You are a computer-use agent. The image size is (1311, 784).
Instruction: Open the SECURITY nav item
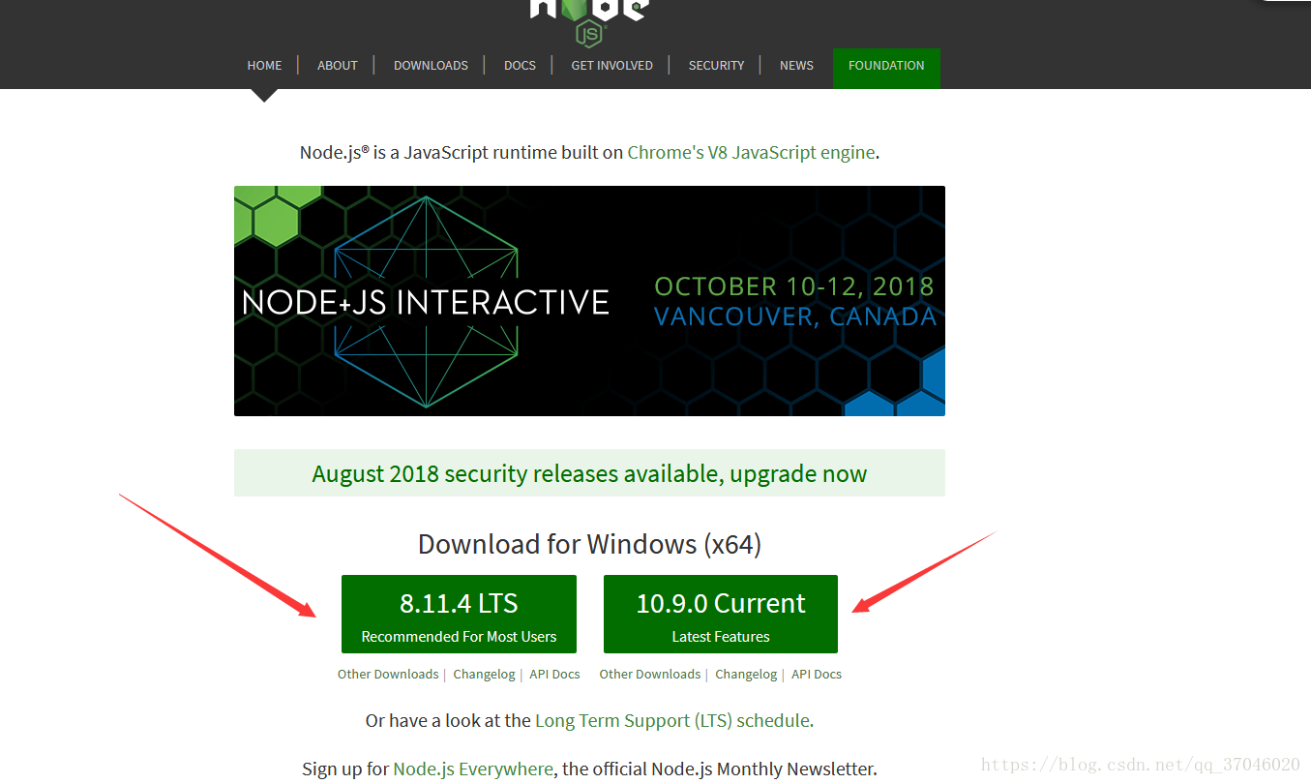coord(716,66)
